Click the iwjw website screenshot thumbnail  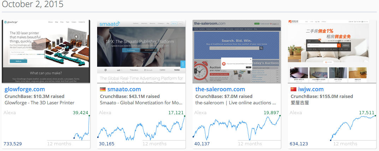pos(332,51)
